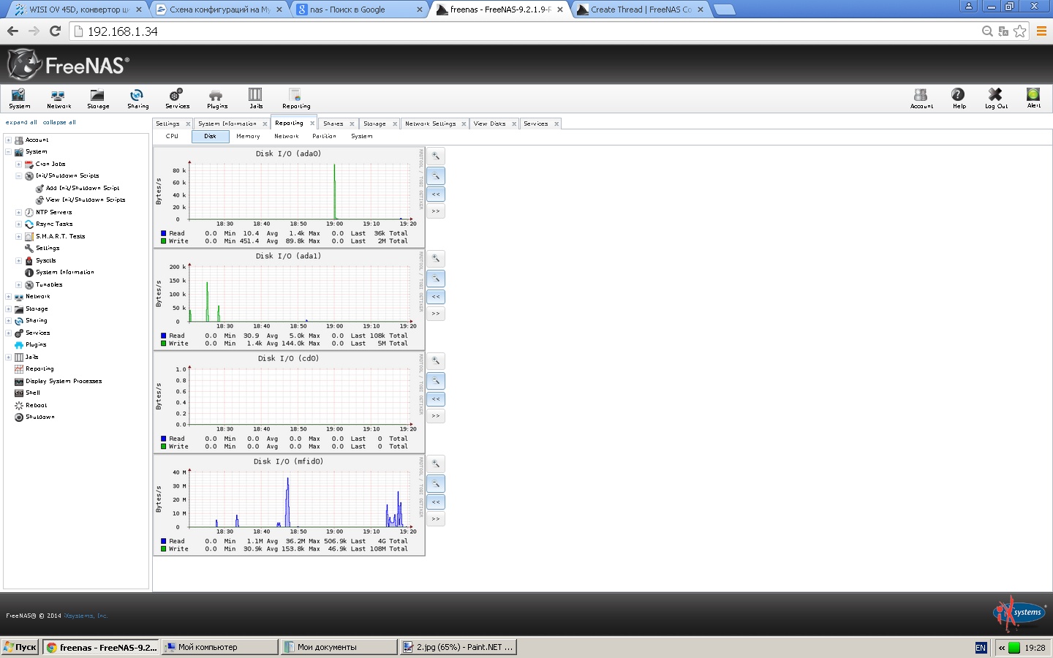The height and width of the screenshot is (658, 1053).
Task: Shift ada0 graph forward with >> button
Action: pyautogui.click(x=436, y=211)
